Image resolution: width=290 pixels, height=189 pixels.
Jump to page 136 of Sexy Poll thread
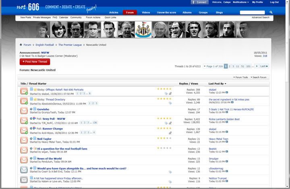click(x=95, y=123)
